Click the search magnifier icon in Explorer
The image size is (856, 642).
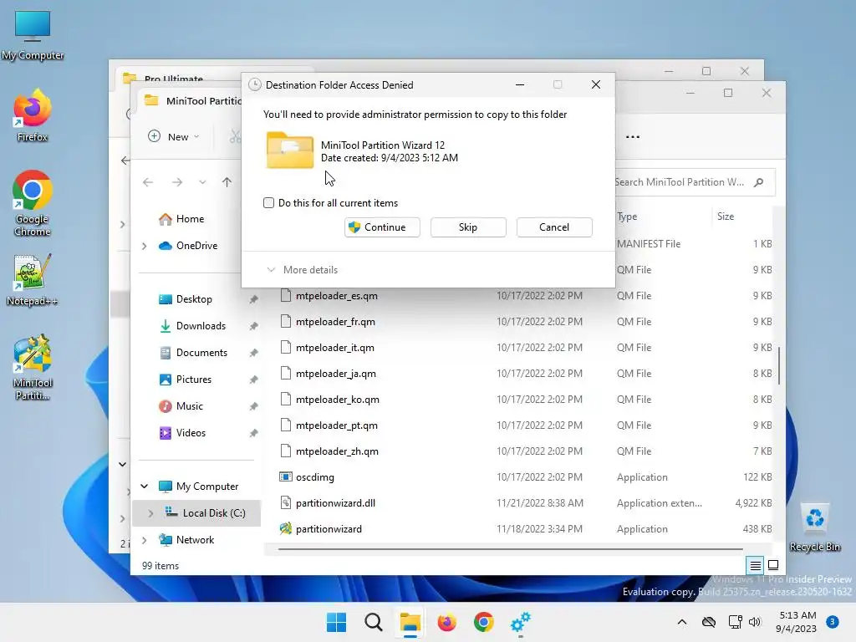[759, 182]
